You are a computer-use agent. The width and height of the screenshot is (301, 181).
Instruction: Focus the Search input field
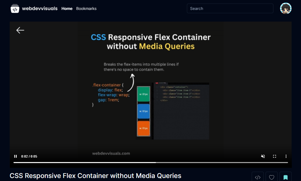[230, 8]
